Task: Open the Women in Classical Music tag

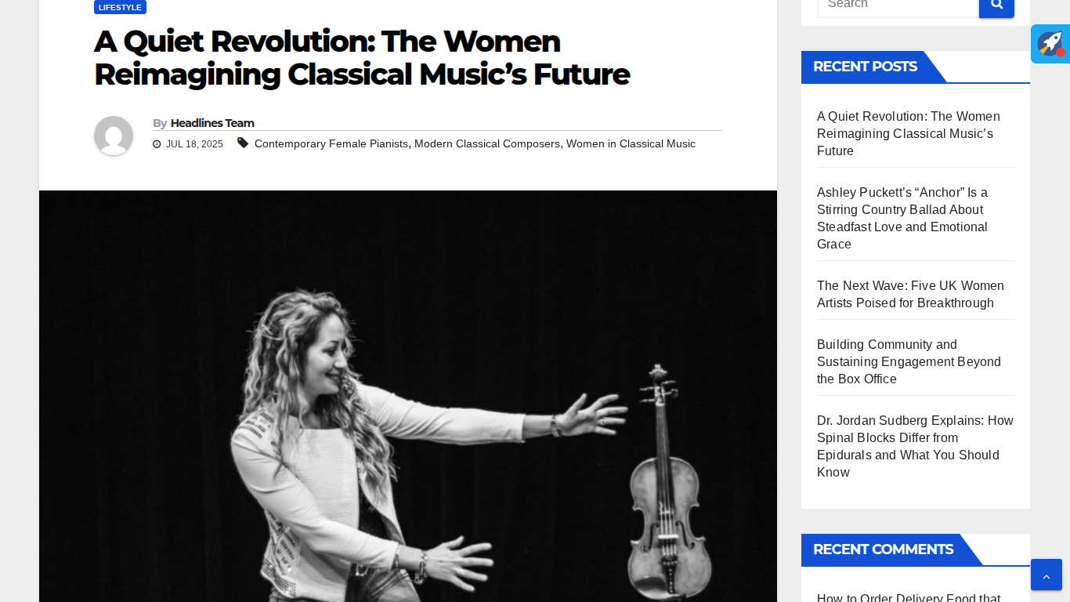Action: point(631,144)
